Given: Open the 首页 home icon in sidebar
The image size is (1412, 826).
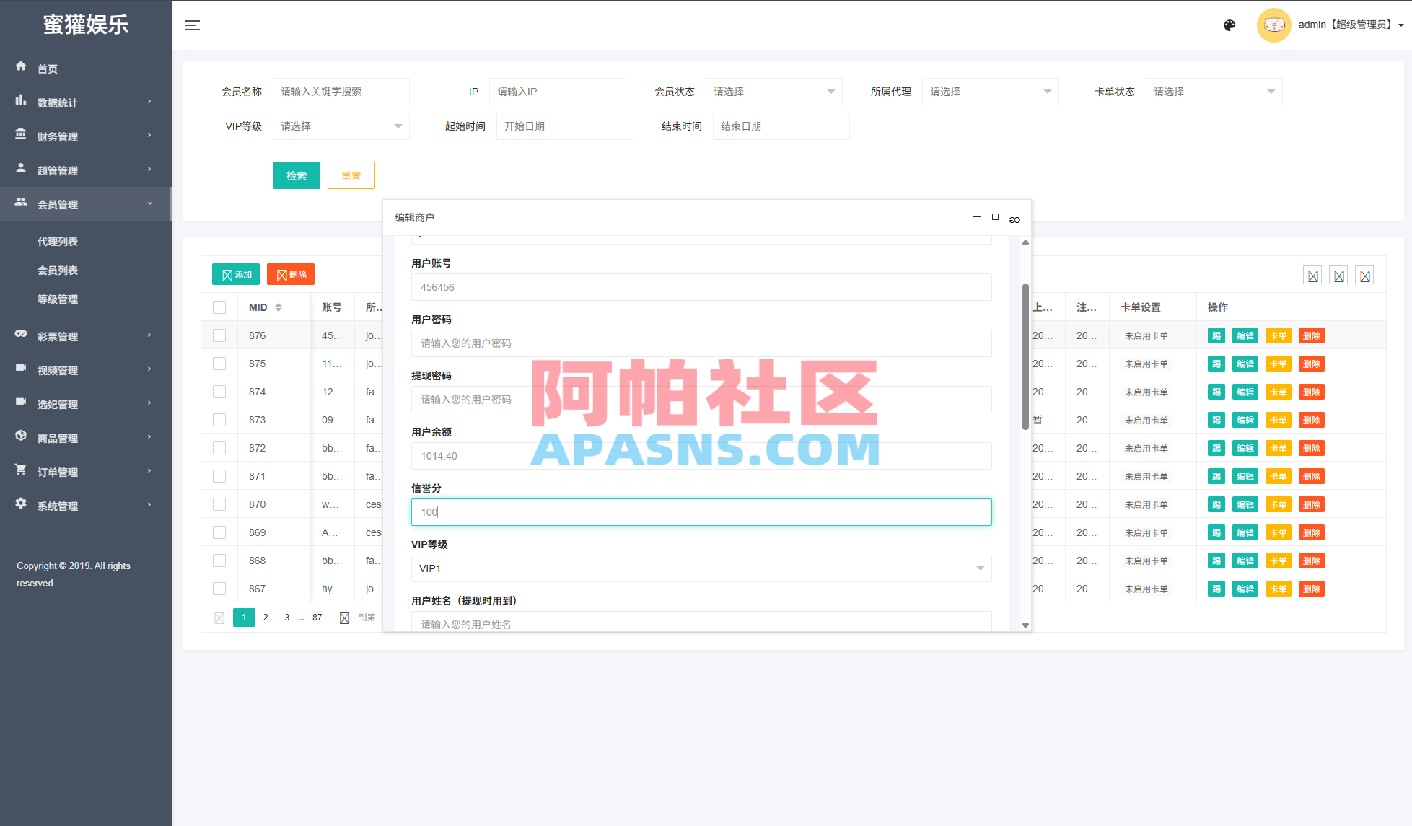Looking at the screenshot, I should click(x=21, y=68).
